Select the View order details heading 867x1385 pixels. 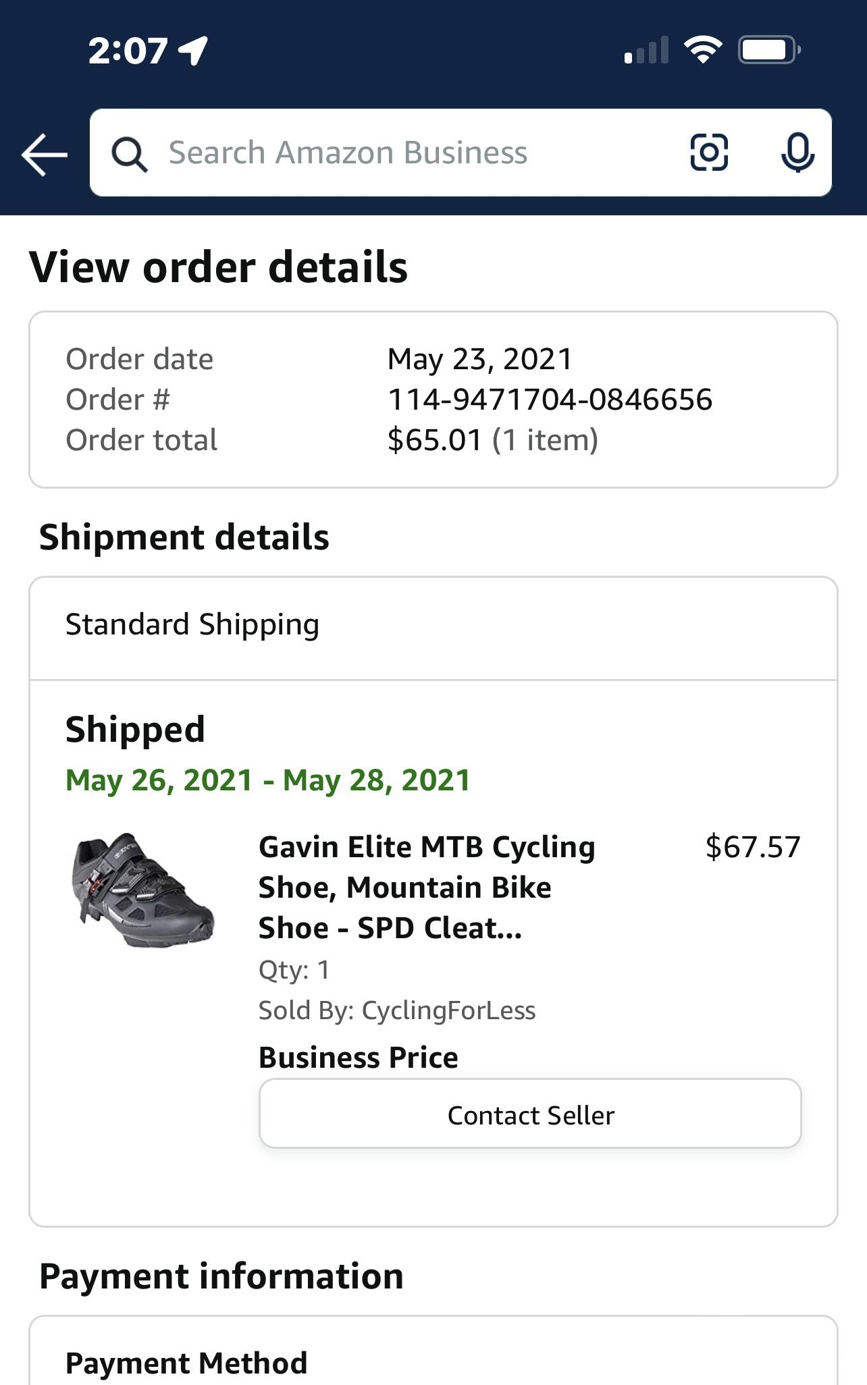(x=217, y=266)
